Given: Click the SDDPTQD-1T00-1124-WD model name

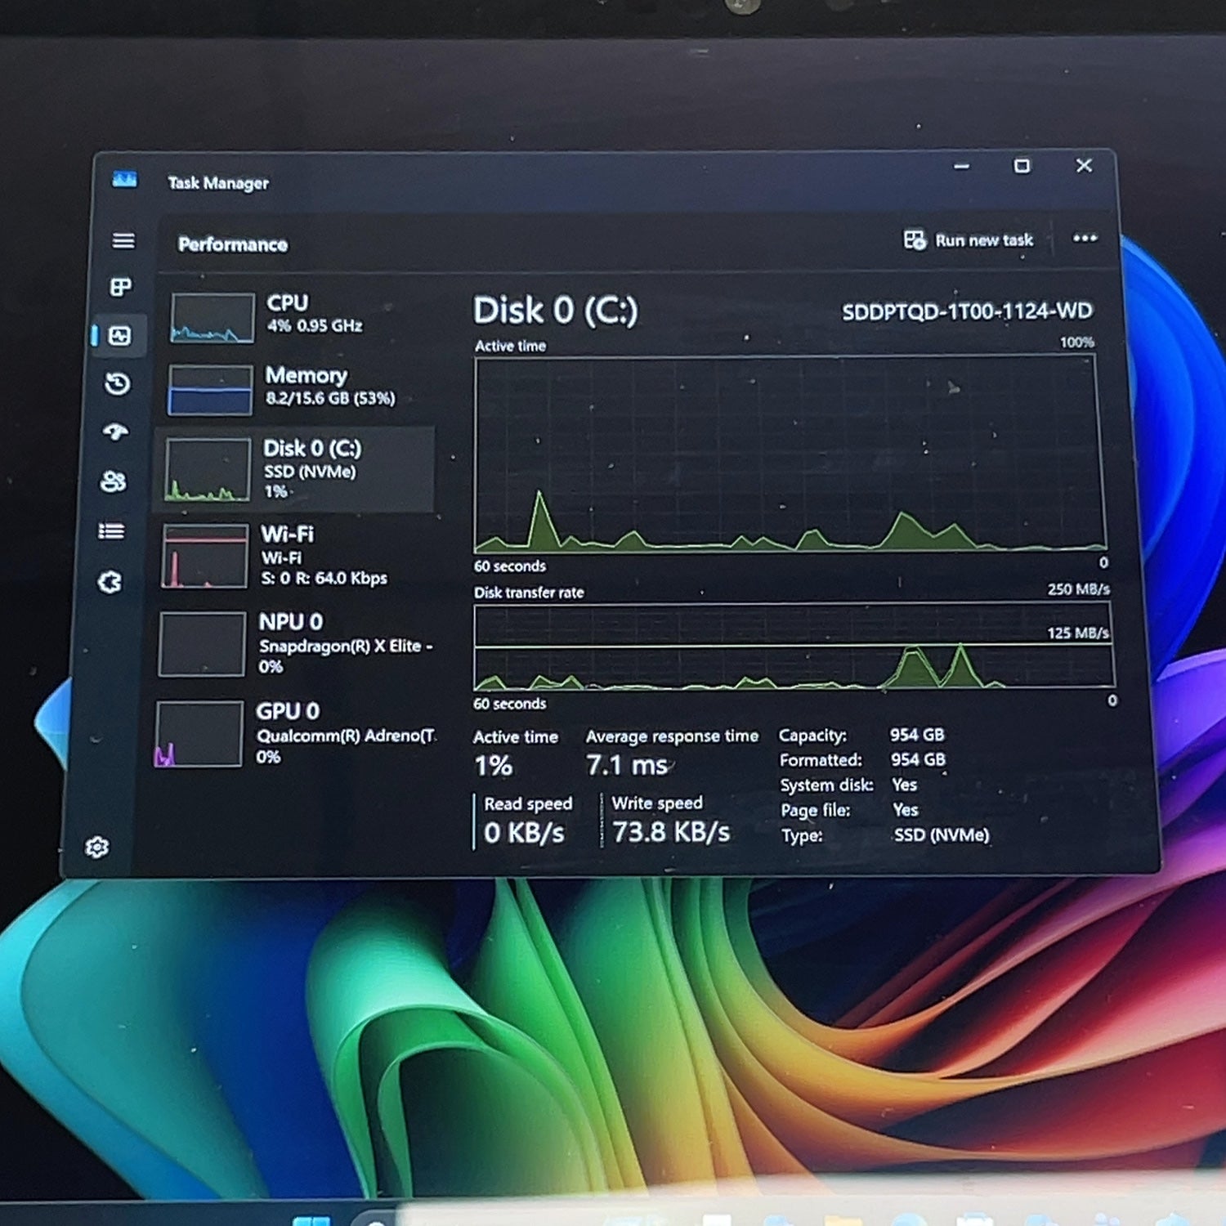Looking at the screenshot, I should coord(967,311).
